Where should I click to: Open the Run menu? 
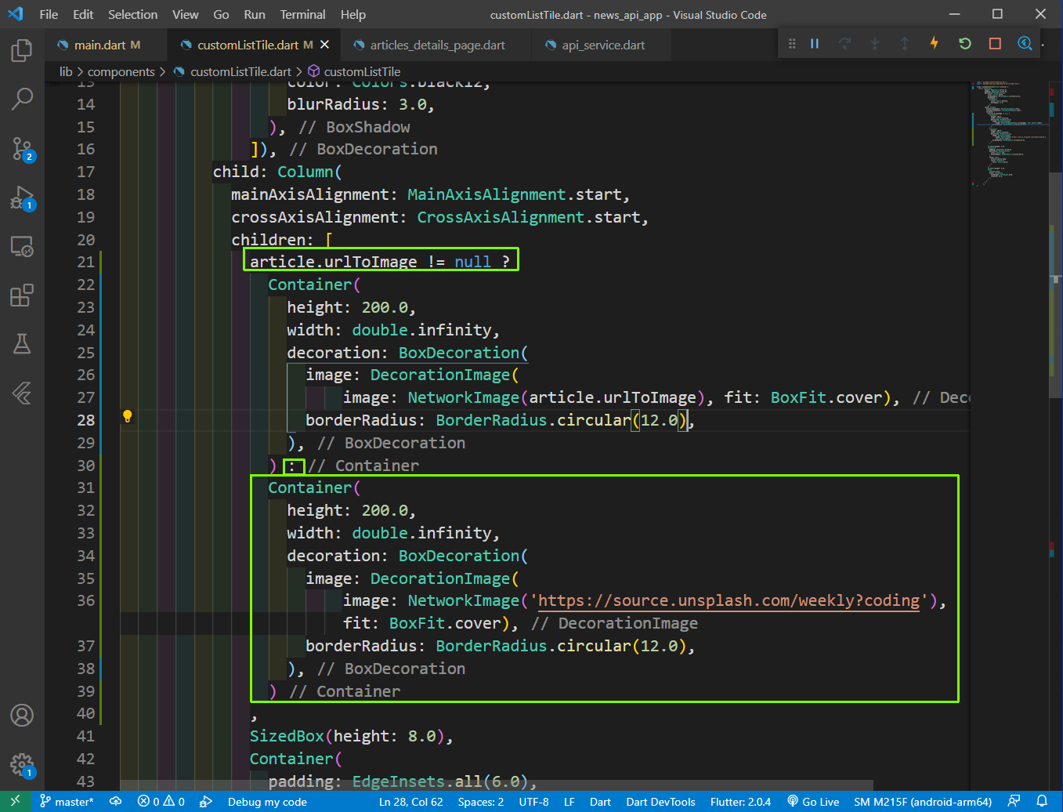pyautogui.click(x=255, y=14)
